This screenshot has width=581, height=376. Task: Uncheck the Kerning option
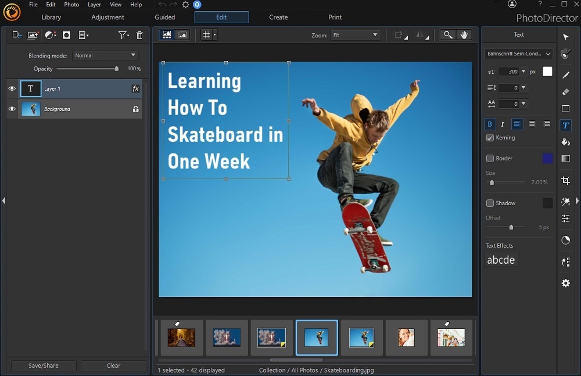490,138
